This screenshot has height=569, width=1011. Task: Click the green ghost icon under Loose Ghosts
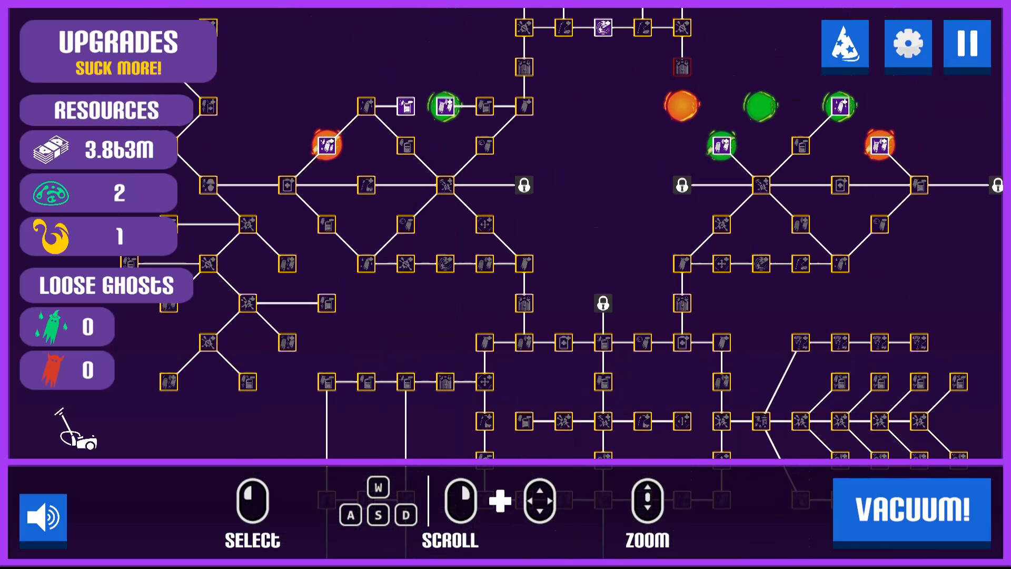[x=51, y=327]
